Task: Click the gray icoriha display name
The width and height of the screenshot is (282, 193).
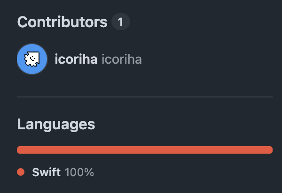Action: (x=122, y=59)
